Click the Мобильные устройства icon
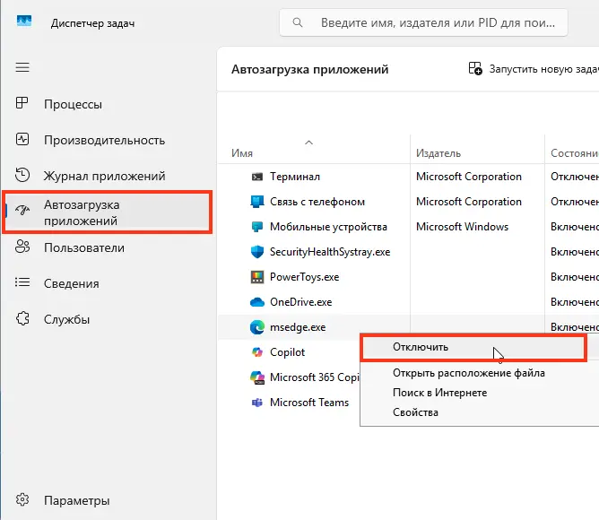 [x=257, y=227]
